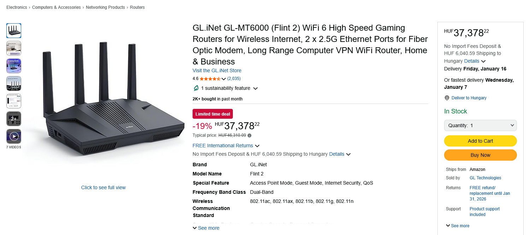Expand See more under product specifications

(x=206, y=228)
